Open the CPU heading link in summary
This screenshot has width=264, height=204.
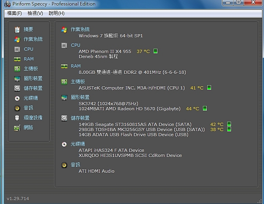click(x=76, y=45)
